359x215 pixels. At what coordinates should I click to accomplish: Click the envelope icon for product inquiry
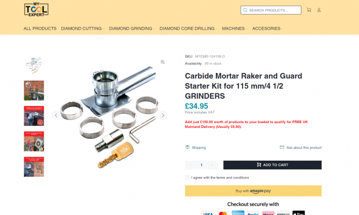click(282, 147)
